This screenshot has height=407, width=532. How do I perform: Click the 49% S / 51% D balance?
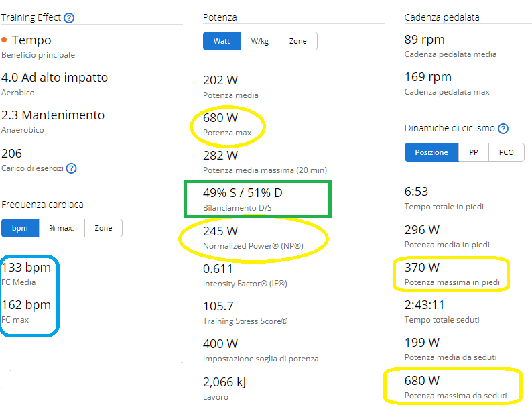coord(243,193)
